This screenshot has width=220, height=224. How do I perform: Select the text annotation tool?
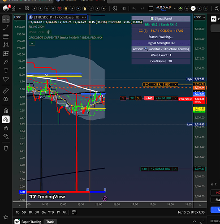point(6,70)
